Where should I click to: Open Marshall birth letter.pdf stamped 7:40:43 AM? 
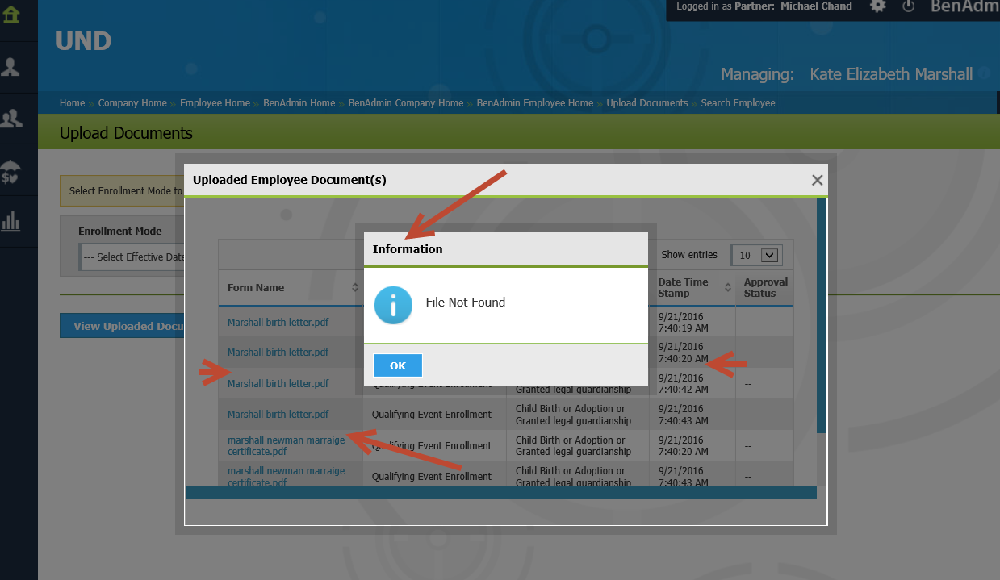(x=278, y=415)
